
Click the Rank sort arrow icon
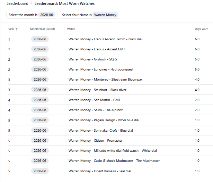tap(16, 29)
